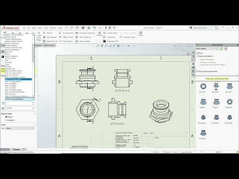Select the Weld Symbol tool

pos(66,37)
